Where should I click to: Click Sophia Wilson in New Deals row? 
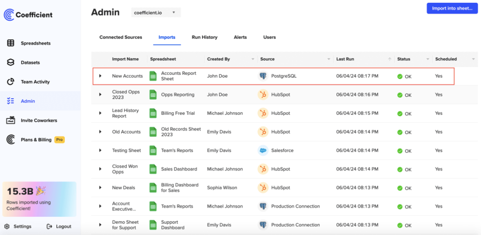tap(222, 188)
